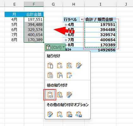This screenshot has height=126, width=133.
Task: Paste Values only (123 icon)
Action: coord(50,95)
